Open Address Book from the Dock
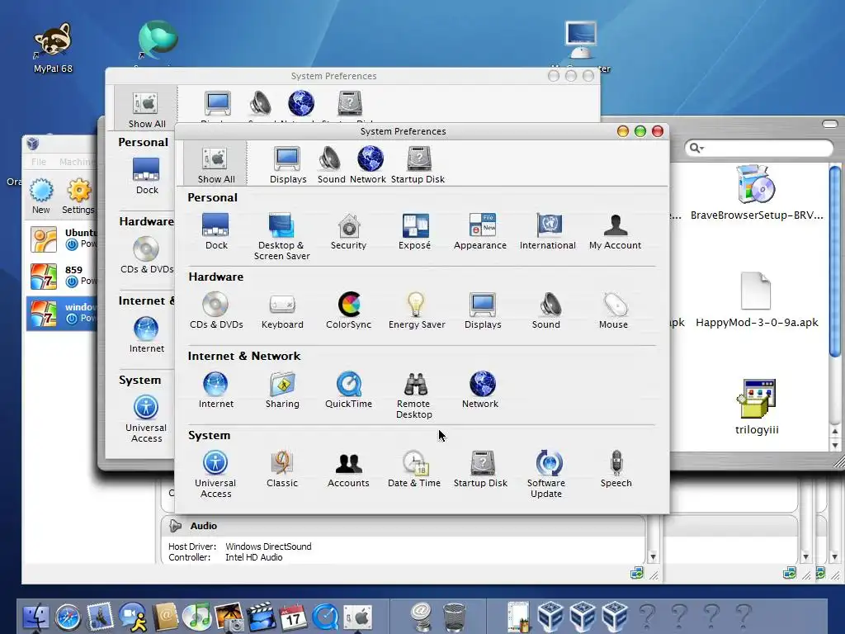The height and width of the screenshot is (634, 845). click(165, 617)
